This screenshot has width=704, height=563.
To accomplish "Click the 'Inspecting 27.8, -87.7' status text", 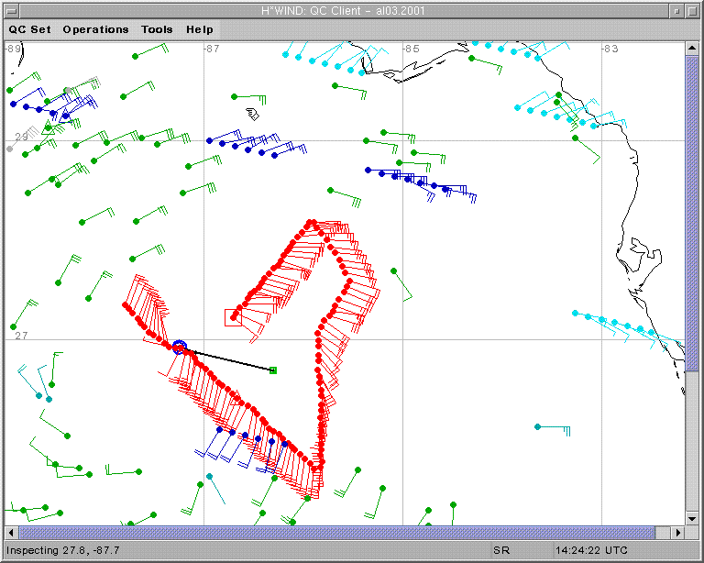I will click(62, 550).
